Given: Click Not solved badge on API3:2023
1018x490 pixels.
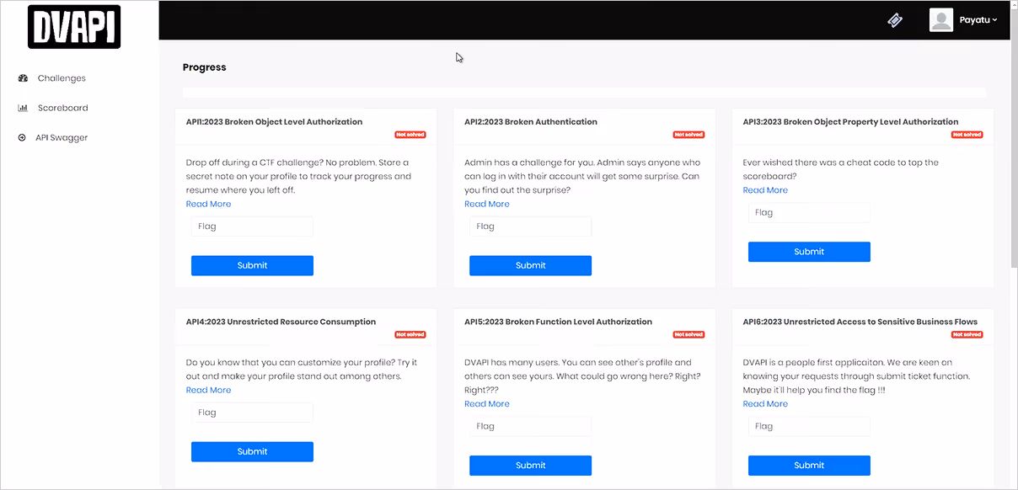Looking at the screenshot, I should coord(967,135).
